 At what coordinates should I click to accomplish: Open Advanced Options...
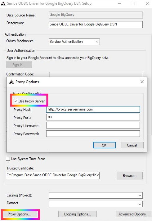(x=133, y=214)
